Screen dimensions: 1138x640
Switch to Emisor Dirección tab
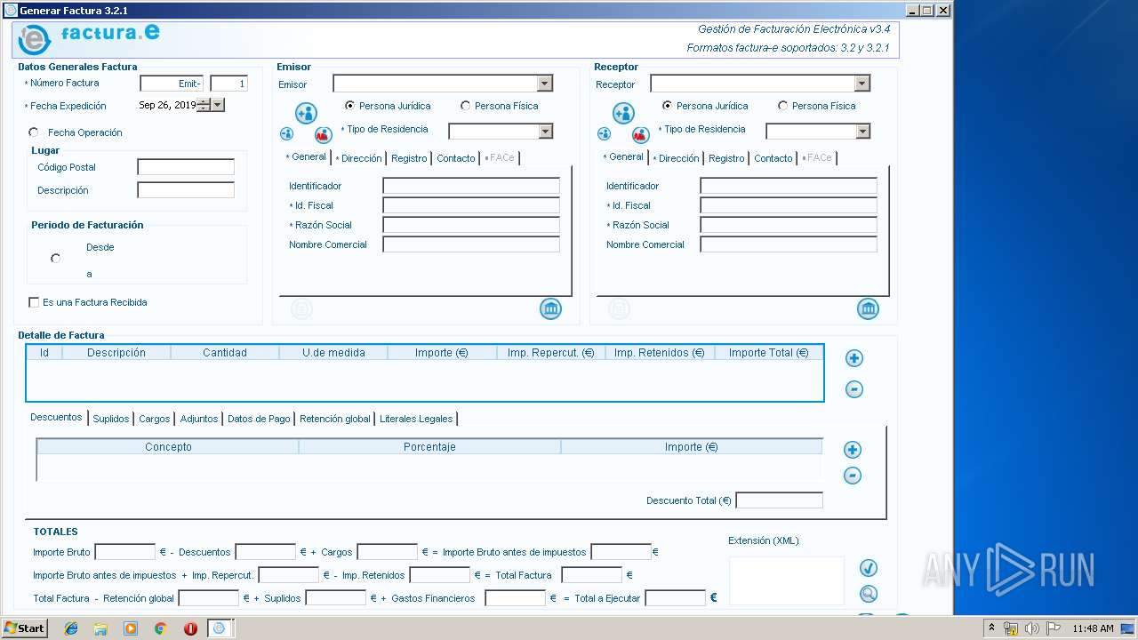[361, 158]
